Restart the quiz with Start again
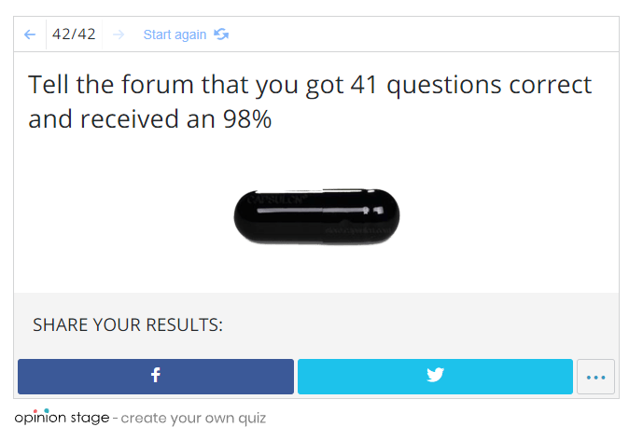The height and width of the screenshot is (427, 643). point(175,34)
